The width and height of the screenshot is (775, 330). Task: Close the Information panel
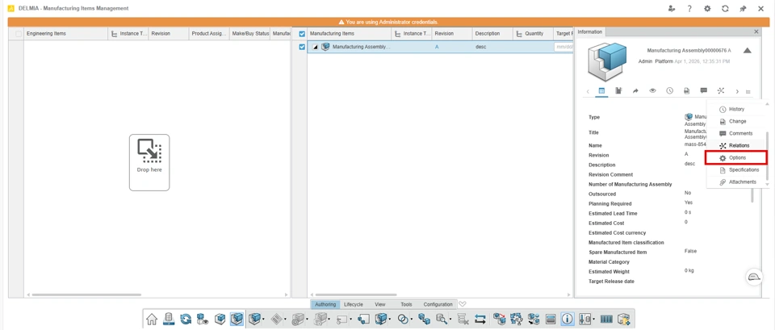pyautogui.click(x=756, y=31)
